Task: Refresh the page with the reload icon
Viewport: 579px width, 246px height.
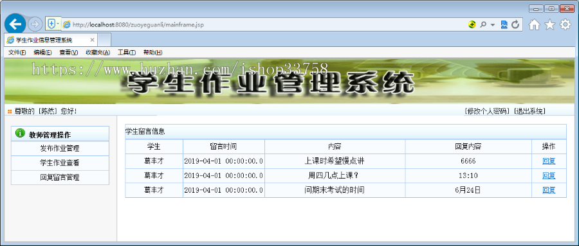Action: (515, 24)
